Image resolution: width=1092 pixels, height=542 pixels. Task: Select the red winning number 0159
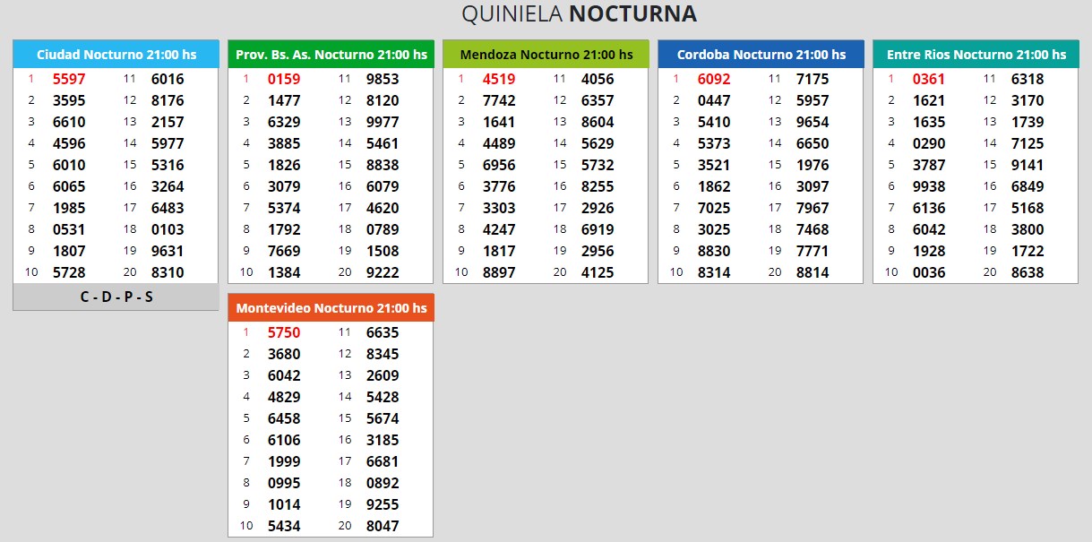tap(284, 79)
